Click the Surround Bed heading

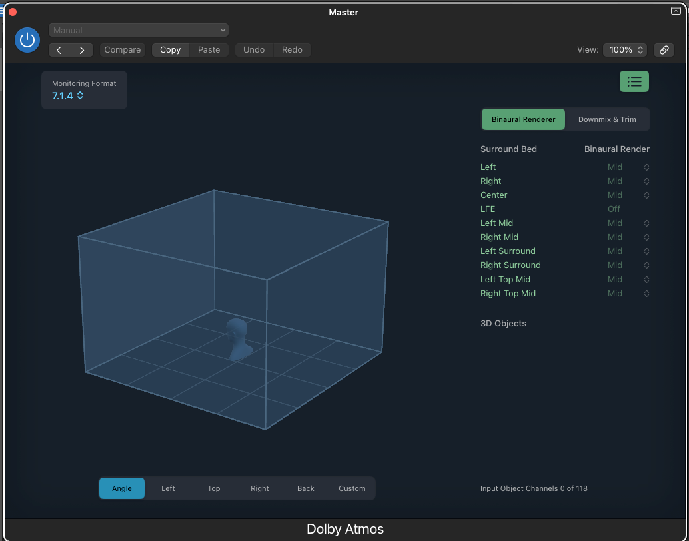pos(508,149)
